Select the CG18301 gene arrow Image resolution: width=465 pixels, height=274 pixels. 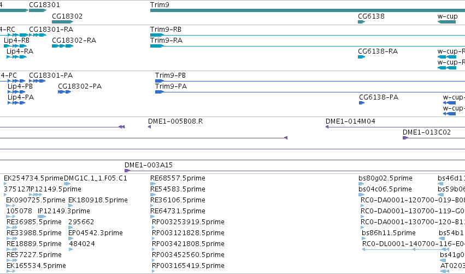click(x=38, y=11)
